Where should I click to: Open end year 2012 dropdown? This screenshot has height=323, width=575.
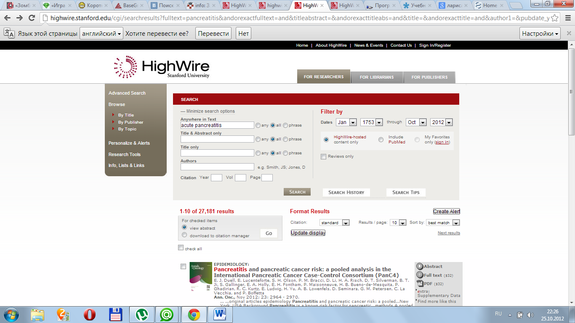coord(442,122)
